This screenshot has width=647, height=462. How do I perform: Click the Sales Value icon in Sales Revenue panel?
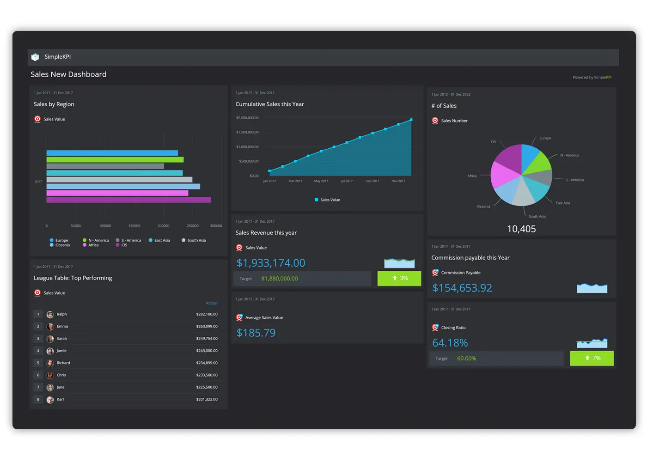pyautogui.click(x=239, y=248)
